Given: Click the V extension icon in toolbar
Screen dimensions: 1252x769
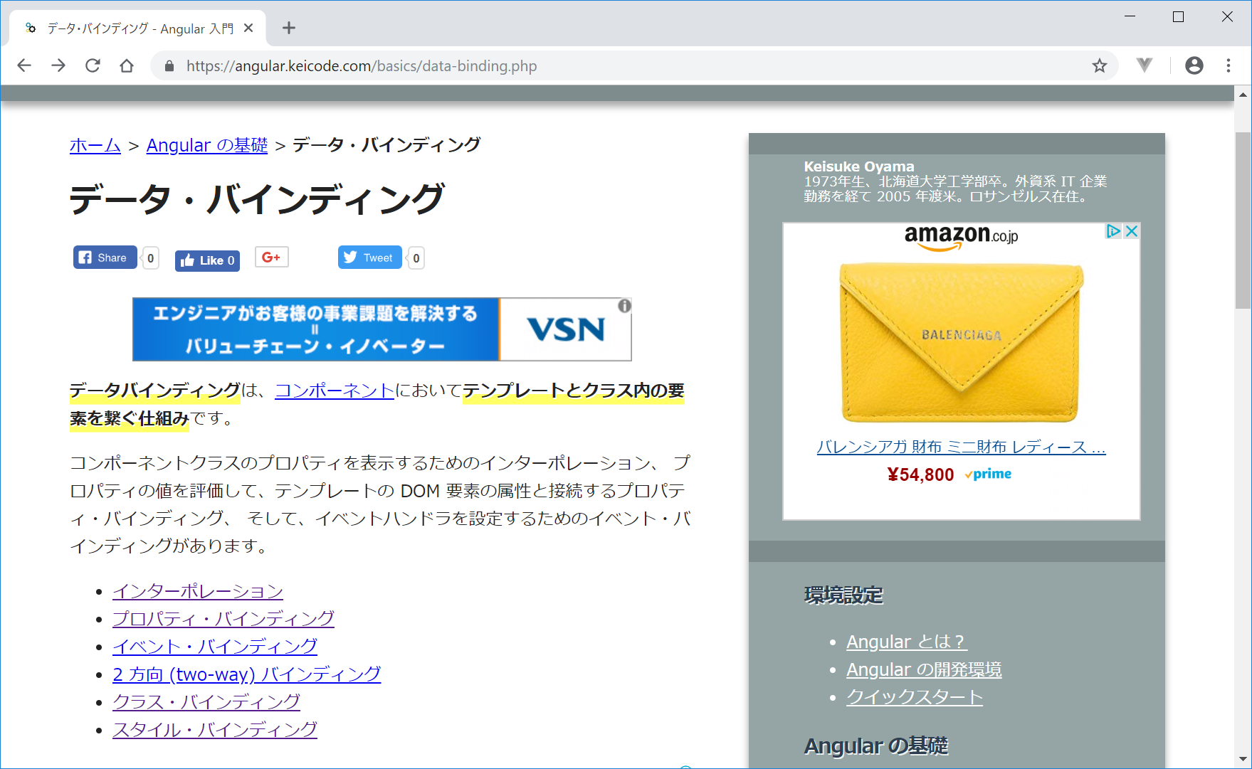Looking at the screenshot, I should 1144,65.
